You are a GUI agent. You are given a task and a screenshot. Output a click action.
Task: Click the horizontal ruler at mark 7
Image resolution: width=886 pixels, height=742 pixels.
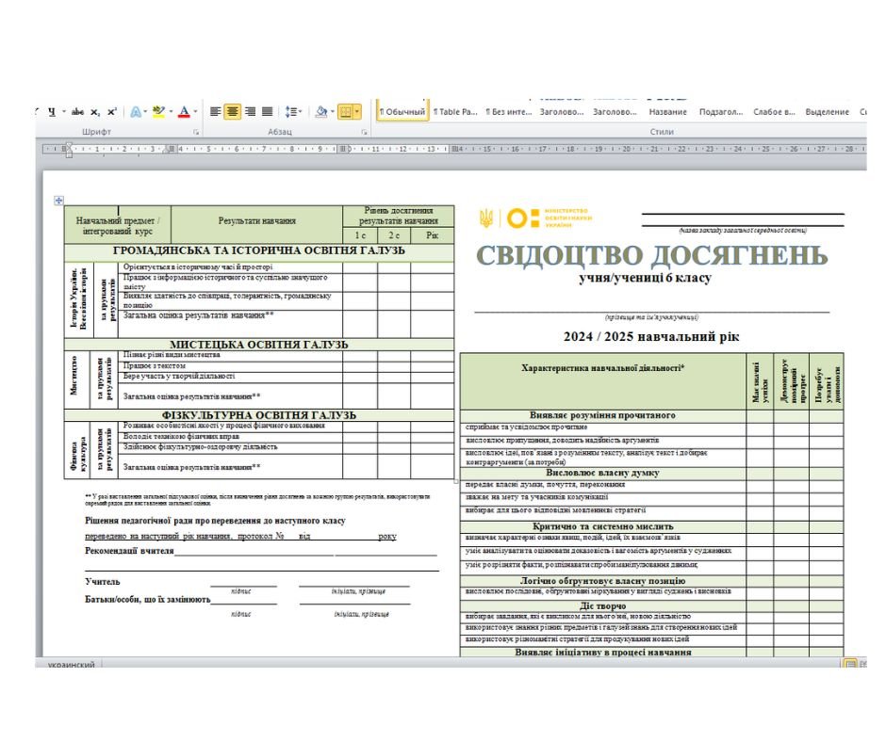pos(263,149)
